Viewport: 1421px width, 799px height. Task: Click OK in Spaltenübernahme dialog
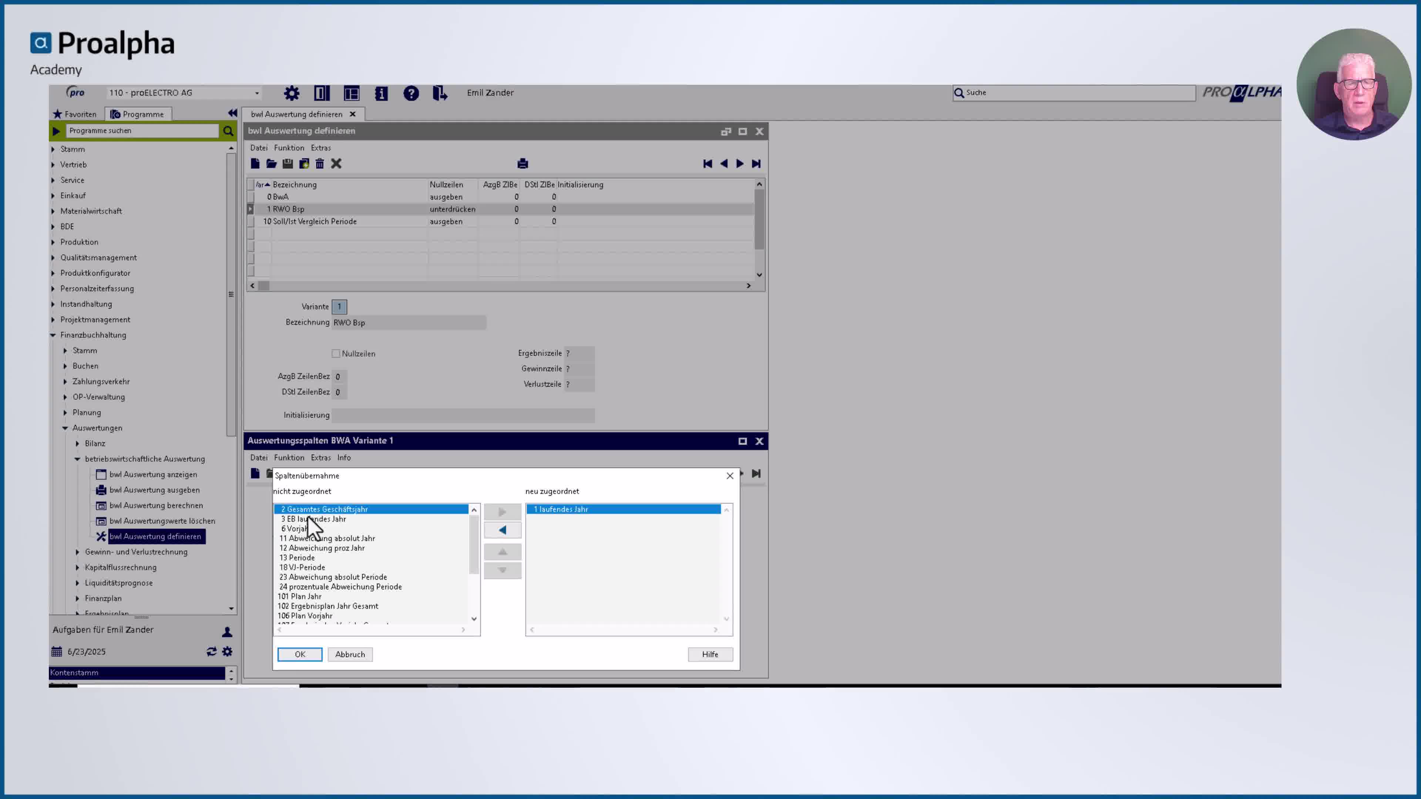click(299, 654)
